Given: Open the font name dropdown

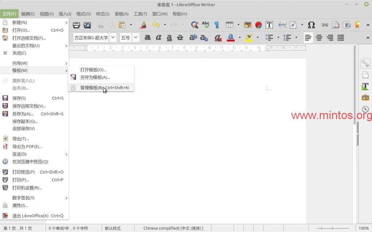Looking at the screenshot, I should (x=113, y=37).
